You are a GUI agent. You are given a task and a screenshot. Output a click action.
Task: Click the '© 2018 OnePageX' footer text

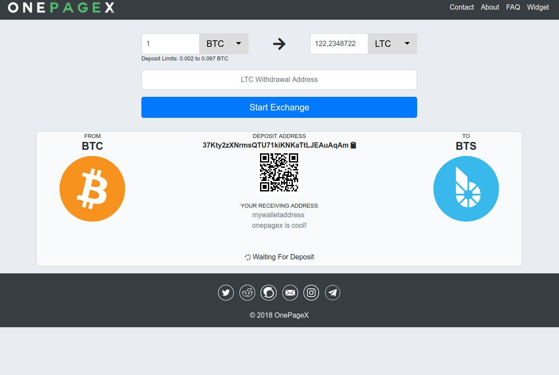point(279,315)
